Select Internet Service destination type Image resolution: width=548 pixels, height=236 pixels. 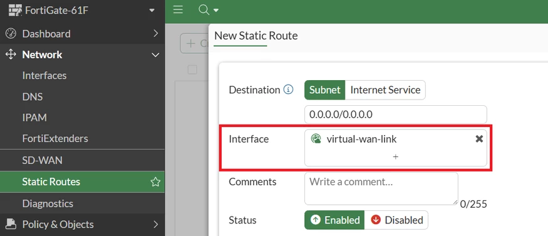[385, 90]
